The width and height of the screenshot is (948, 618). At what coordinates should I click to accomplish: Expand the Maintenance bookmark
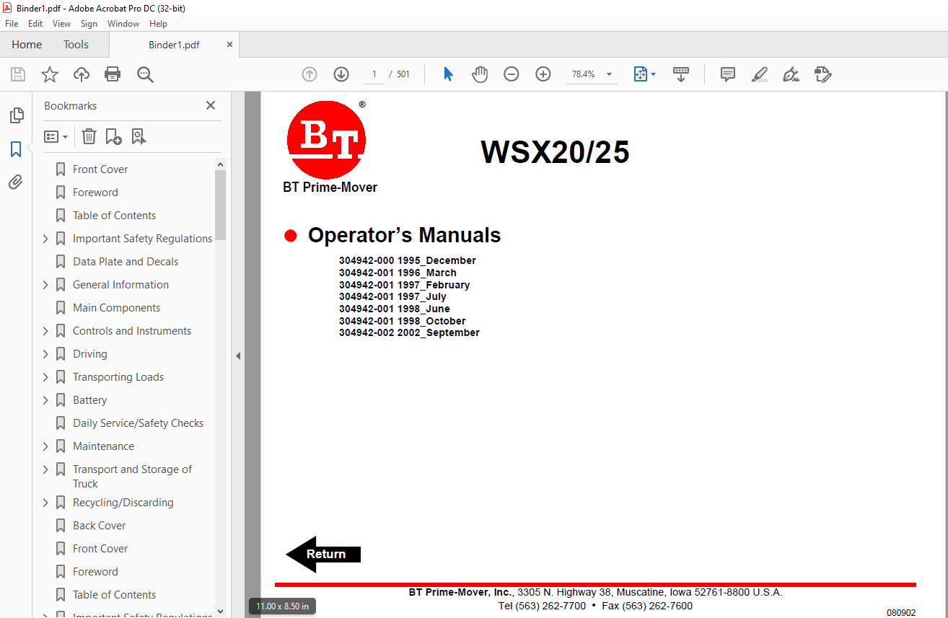point(45,446)
